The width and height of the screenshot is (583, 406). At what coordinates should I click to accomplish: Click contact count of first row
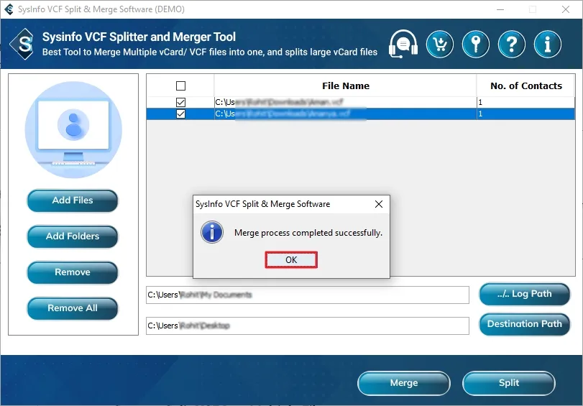pos(525,102)
